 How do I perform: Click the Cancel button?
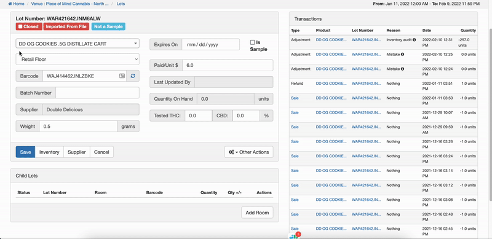101,152
